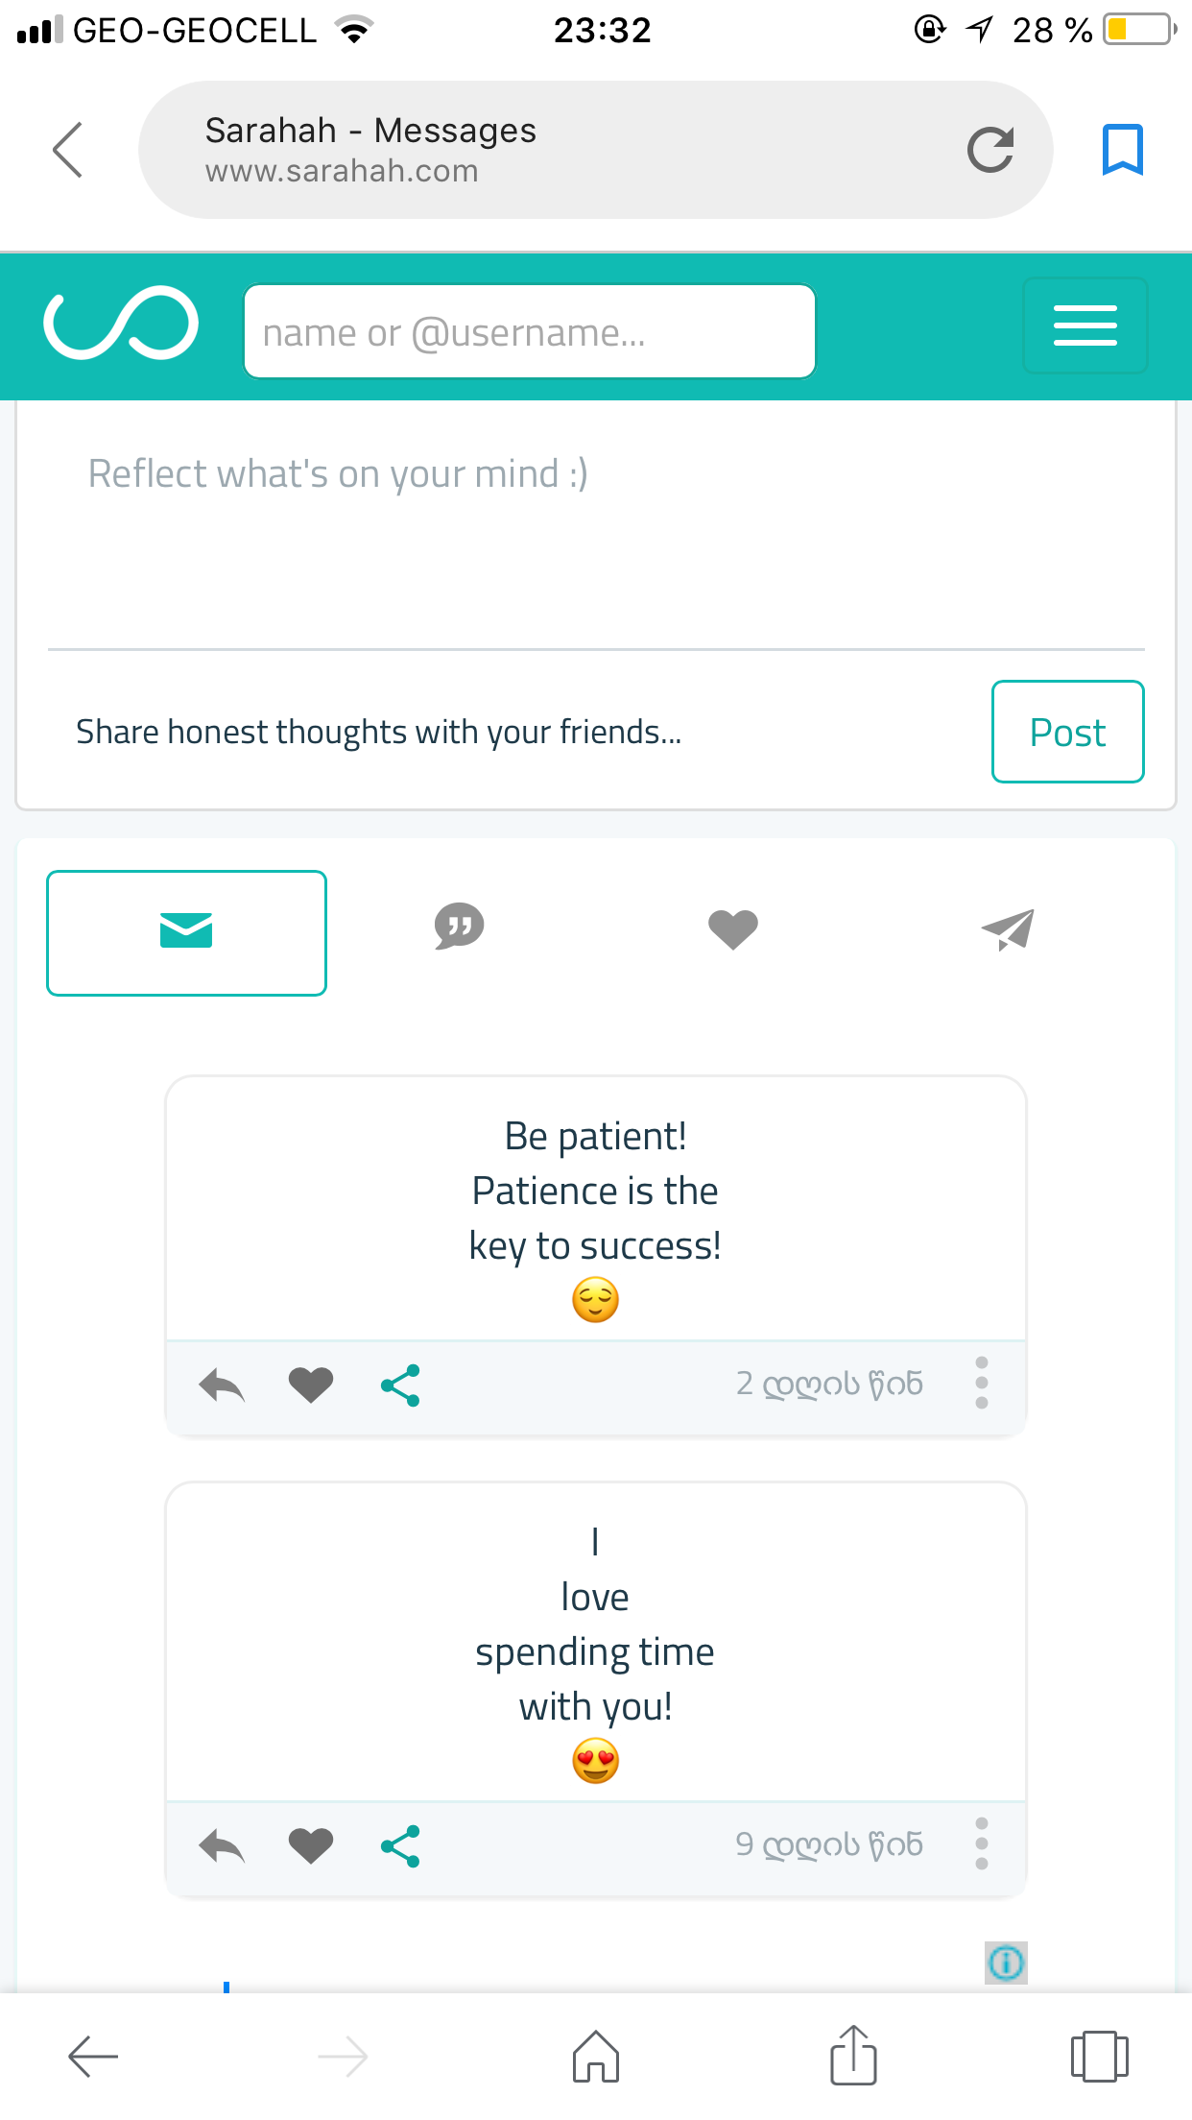
Task: Favorite the 'I love spending time' message
Action: pyautogui.click(x=311, y=1845)
